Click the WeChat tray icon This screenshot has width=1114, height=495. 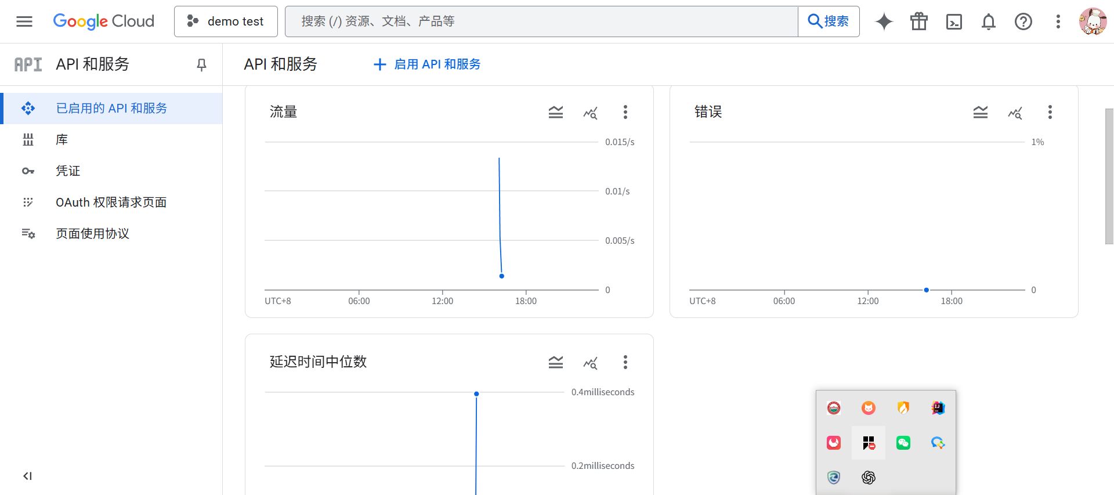[903, 443]
